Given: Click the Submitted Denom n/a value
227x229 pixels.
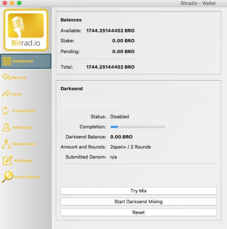Looking at the screenshot, I should pos(114,157).
